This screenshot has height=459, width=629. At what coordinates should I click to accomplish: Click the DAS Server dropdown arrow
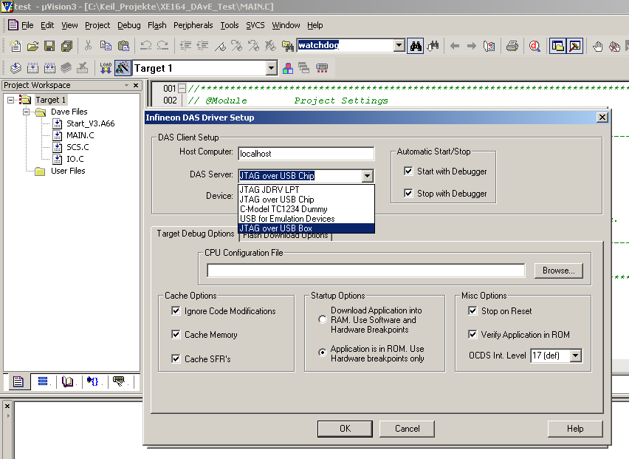367,176
